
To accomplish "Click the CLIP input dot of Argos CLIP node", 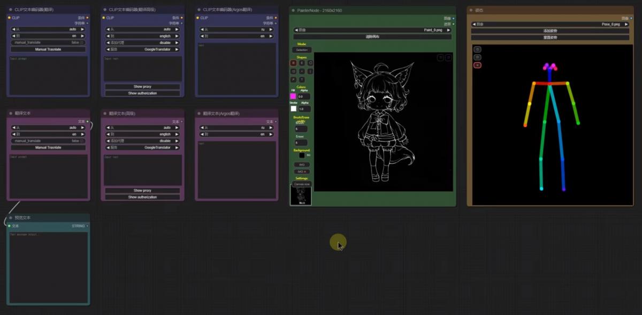I will 197,18.
